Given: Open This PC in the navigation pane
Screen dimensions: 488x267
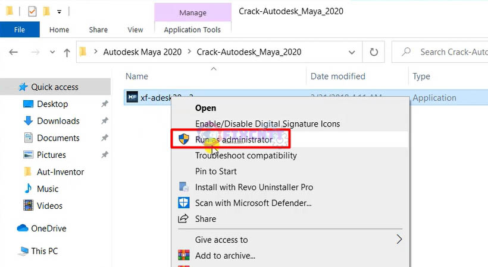Looking at the screenshot, I should tap(45, 251).
